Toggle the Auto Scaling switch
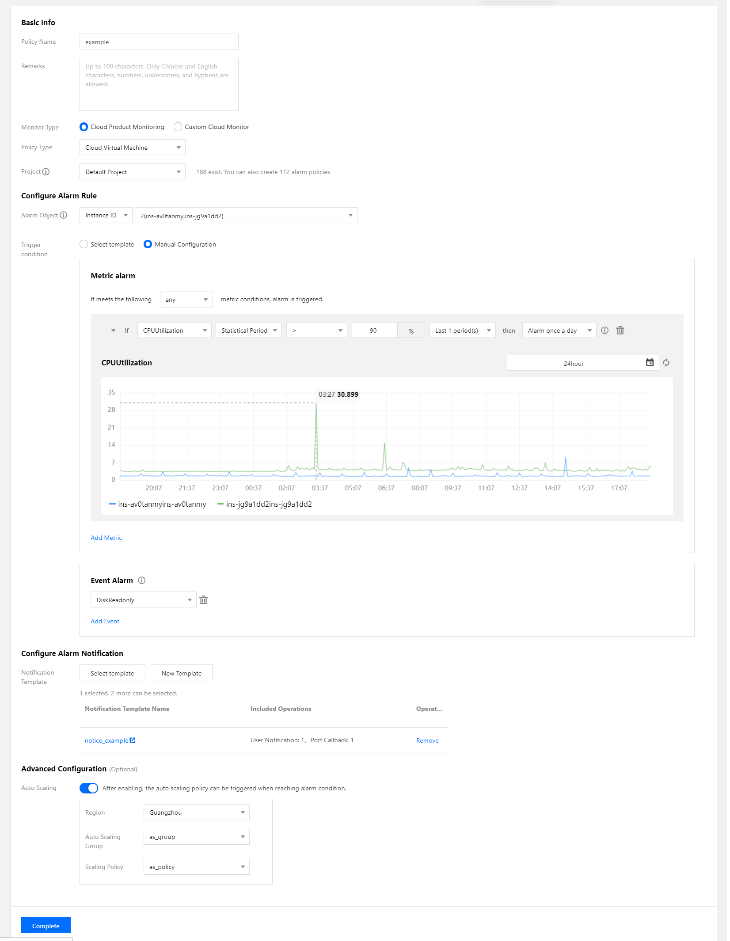The width and height of the screenshot is (730, 941). 89,788
